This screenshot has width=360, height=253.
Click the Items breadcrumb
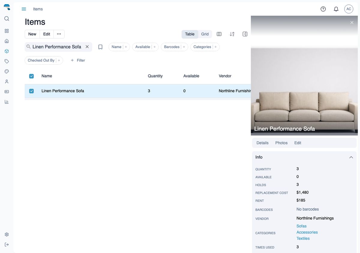coord(38,9)
